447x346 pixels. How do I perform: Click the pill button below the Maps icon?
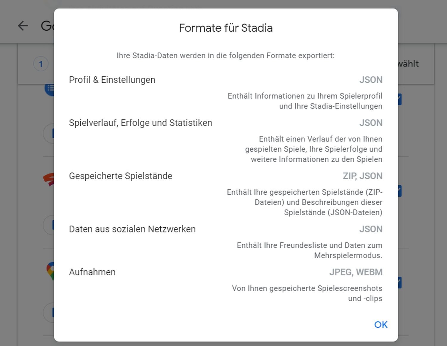[49, 313]
